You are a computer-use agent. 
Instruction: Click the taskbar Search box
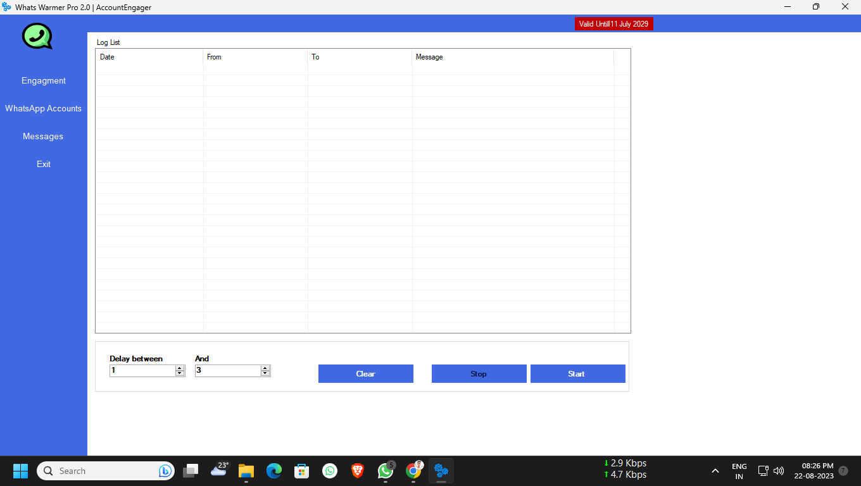(106, 471)
